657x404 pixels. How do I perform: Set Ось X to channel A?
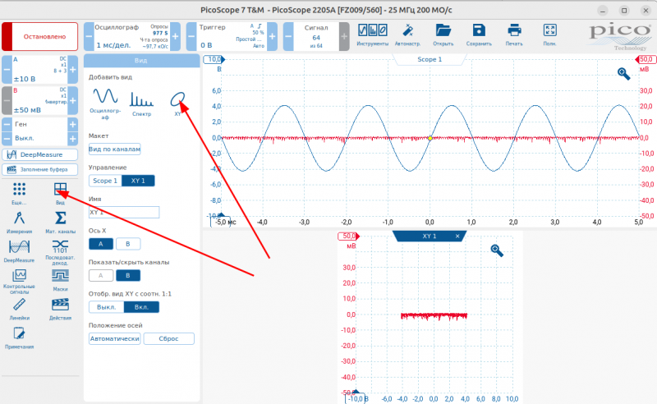click(100, 244)
